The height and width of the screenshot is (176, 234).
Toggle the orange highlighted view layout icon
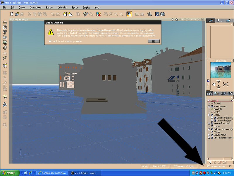pos(129,14)
